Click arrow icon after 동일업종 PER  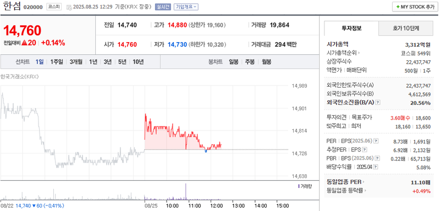364,182
